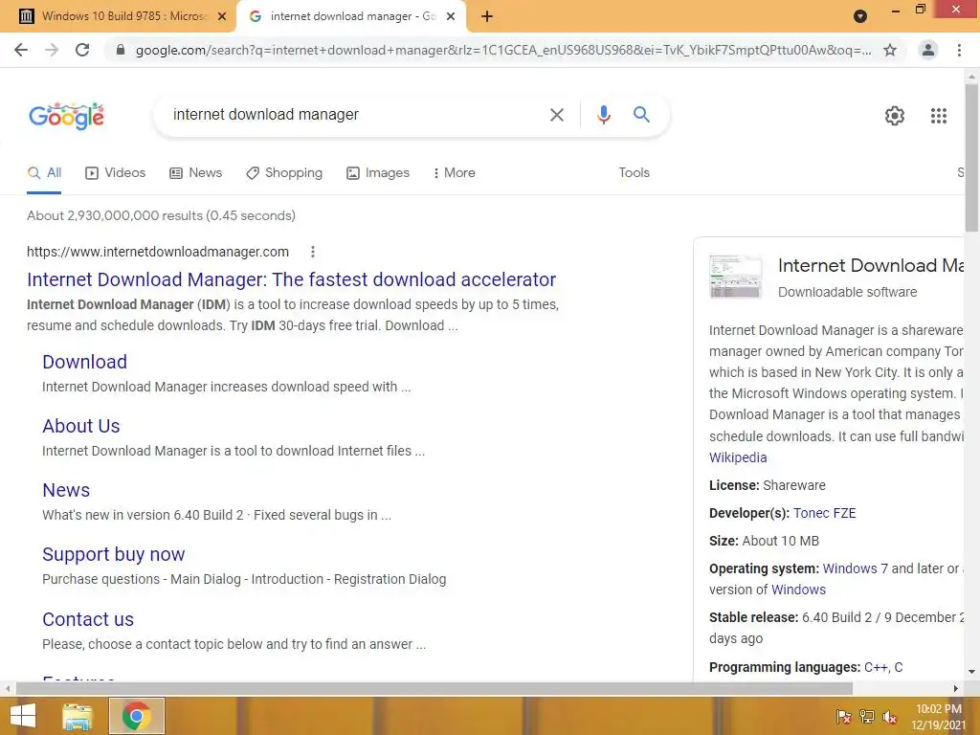Reload the page with the refresh icon
Viewport: 980px width, 735px height.
[82, 50]
